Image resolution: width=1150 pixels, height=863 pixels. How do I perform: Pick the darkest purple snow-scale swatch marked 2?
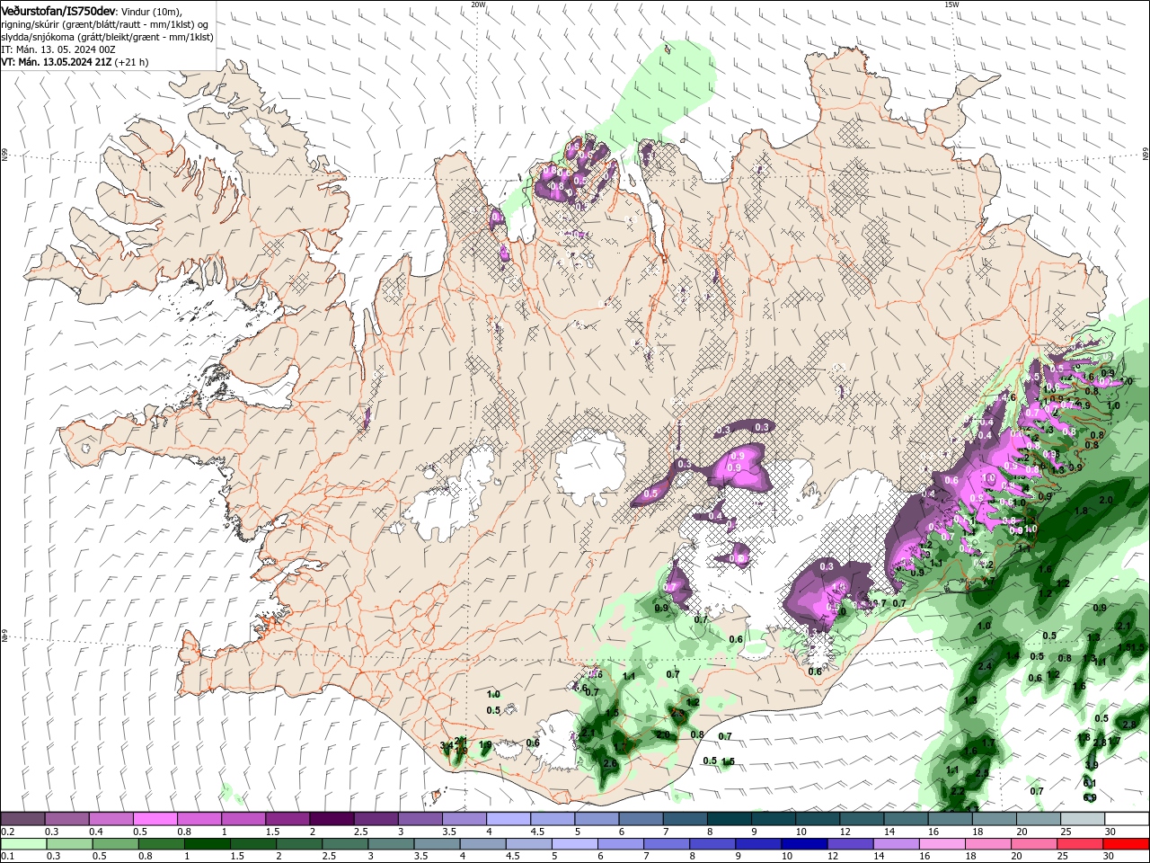pyautogui.click(x=332, y=819)
